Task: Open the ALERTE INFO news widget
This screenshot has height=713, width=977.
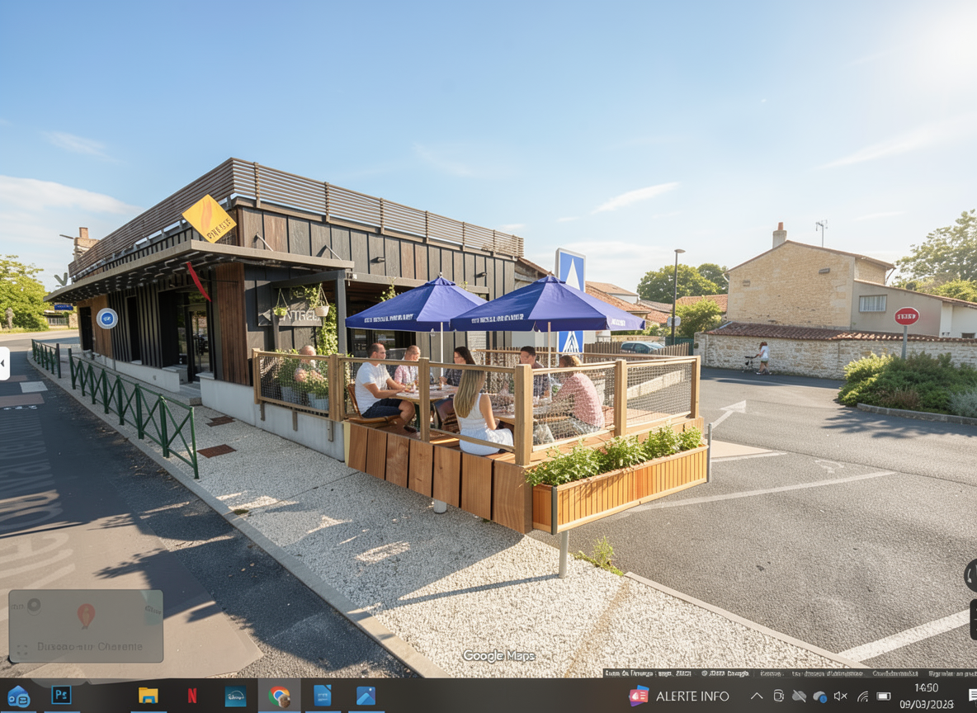Action: 680,696
